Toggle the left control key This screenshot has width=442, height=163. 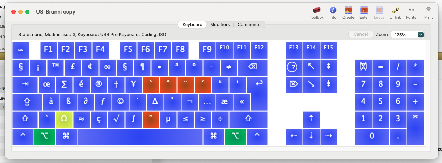tap(23, 137)
